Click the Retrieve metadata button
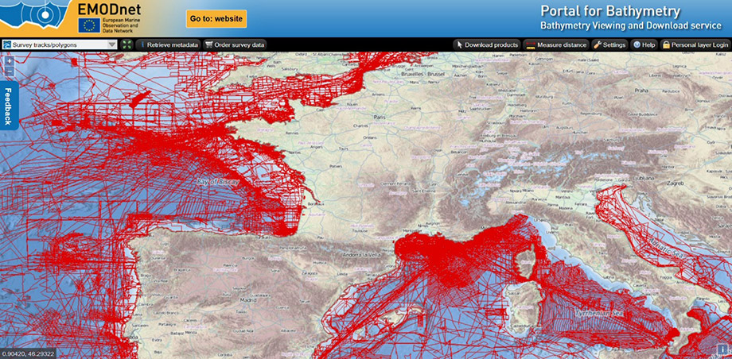The image size is (732, 359). 169,44
